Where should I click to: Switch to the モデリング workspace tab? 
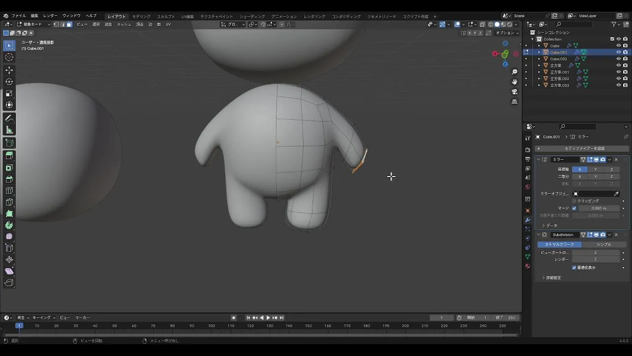(x=141, y=16)
